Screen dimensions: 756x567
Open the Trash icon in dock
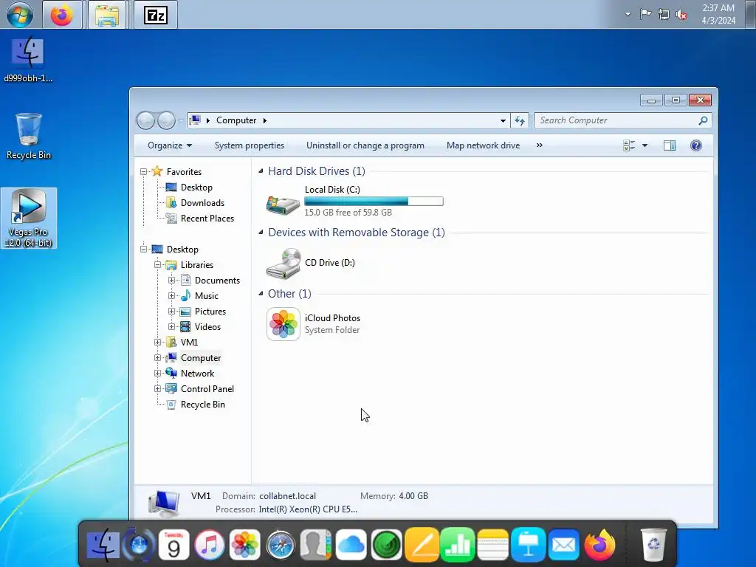pos(653,545)
